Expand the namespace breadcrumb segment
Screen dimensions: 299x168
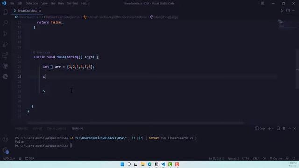pos(61,17)
